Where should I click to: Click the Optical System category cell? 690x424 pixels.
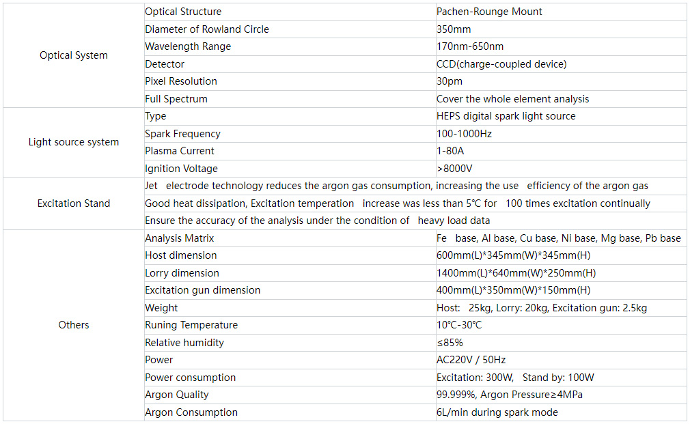point(74,55)
